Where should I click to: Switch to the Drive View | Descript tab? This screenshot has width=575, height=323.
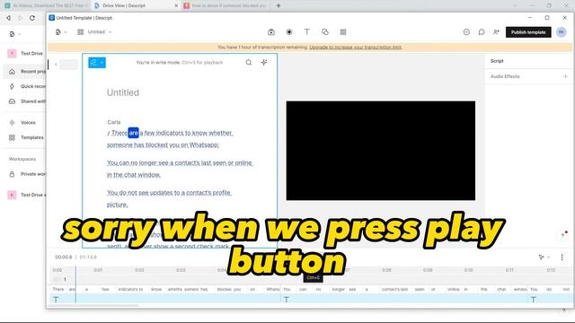pos(135,5)
